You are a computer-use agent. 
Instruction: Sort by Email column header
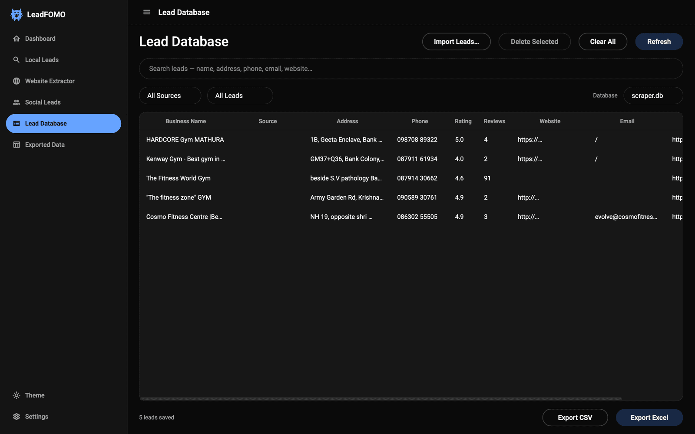point(627,122)
